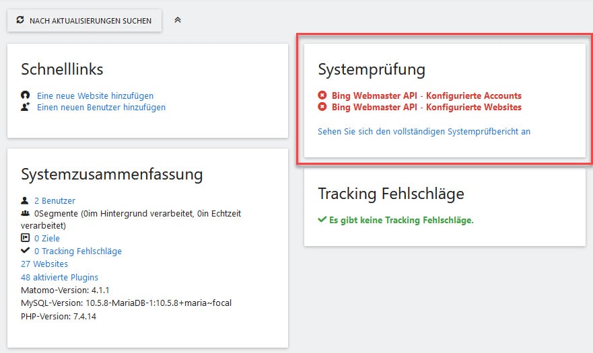Viewport: 593px width, 353px height.
Task: Open Einen neuen Benutzer hinzufügen link
Action: pos(101,108)
